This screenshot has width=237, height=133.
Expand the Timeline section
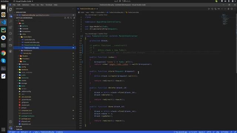(19, 129)
